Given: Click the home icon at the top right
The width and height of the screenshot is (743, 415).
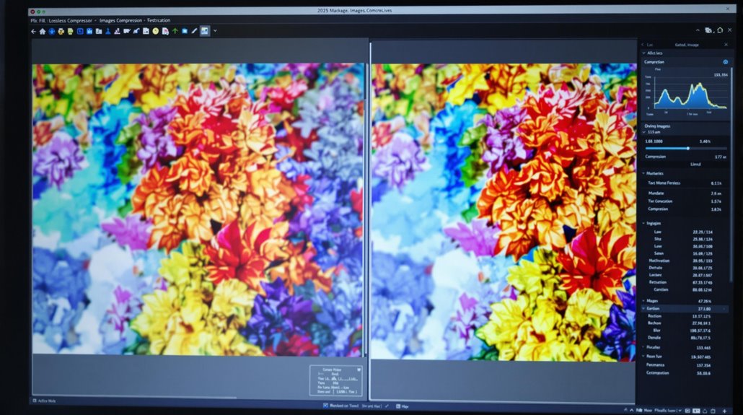Looking at the screenshot, I should [720, 30].
